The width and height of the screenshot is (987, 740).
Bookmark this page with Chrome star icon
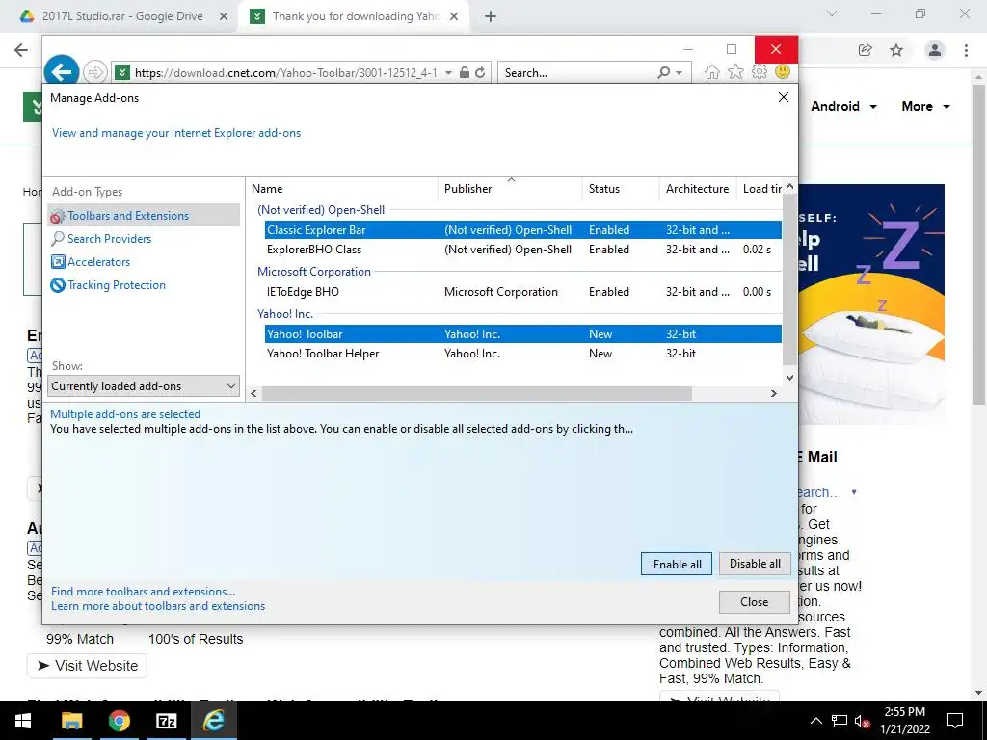(x=897, y=50)
